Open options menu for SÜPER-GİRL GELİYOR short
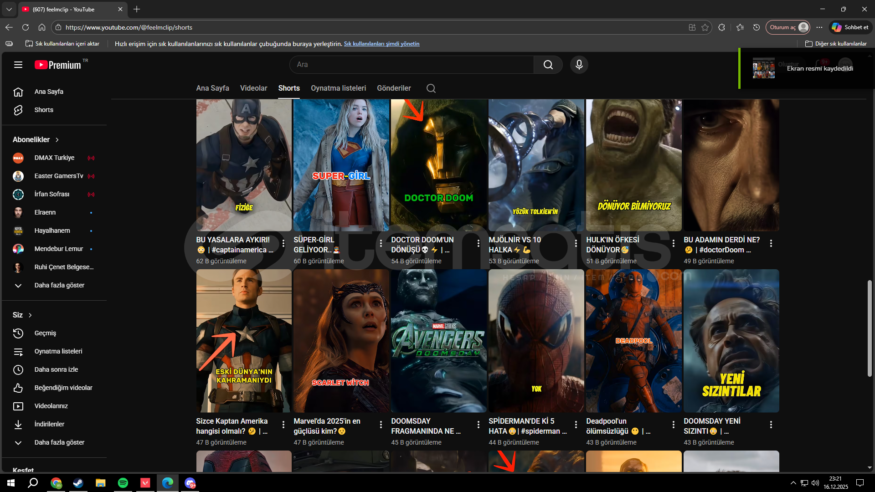The width and height of the screenshot is (875, 492). [381, 243]
